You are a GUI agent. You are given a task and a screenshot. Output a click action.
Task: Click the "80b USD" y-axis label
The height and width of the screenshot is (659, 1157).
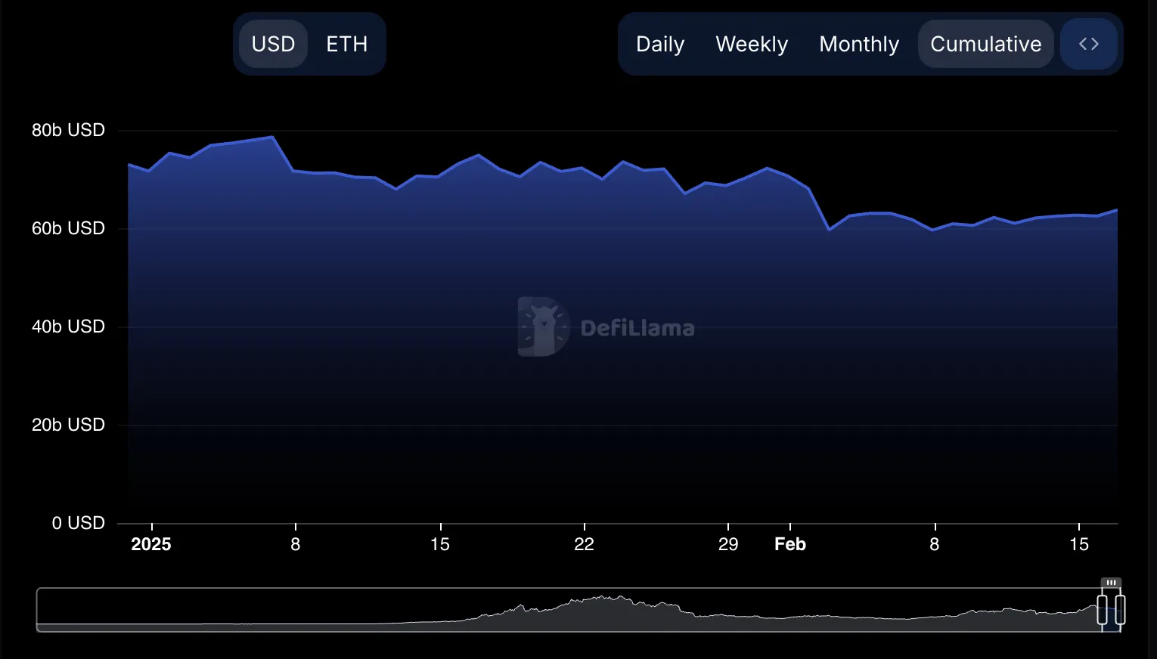[x=68, y=130]
